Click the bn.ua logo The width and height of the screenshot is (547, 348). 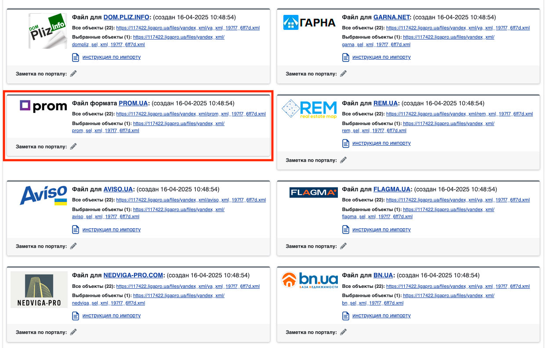pos(310,281)
